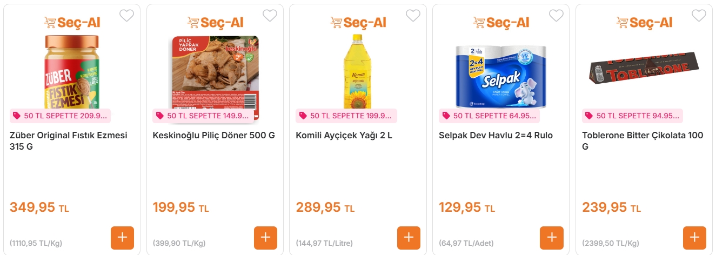Open the Toblerone chocolate bar image
This screenshot has height=255, width=716.
pyautogui.click(x=643, y=68)
